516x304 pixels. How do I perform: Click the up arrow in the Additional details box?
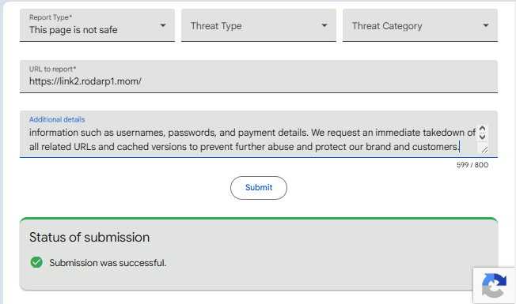point(483,129)
